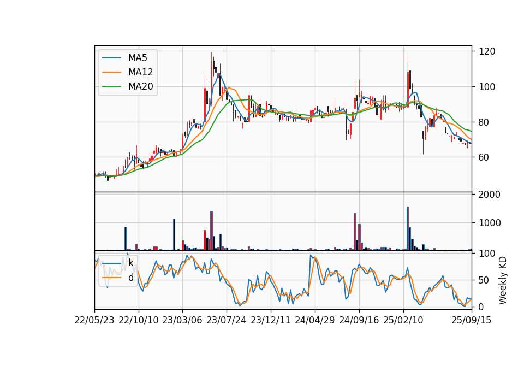The height and width of the screenshot is (377, 524).
Task: Click the 50 KD axis label
Action: click(484, 280)
